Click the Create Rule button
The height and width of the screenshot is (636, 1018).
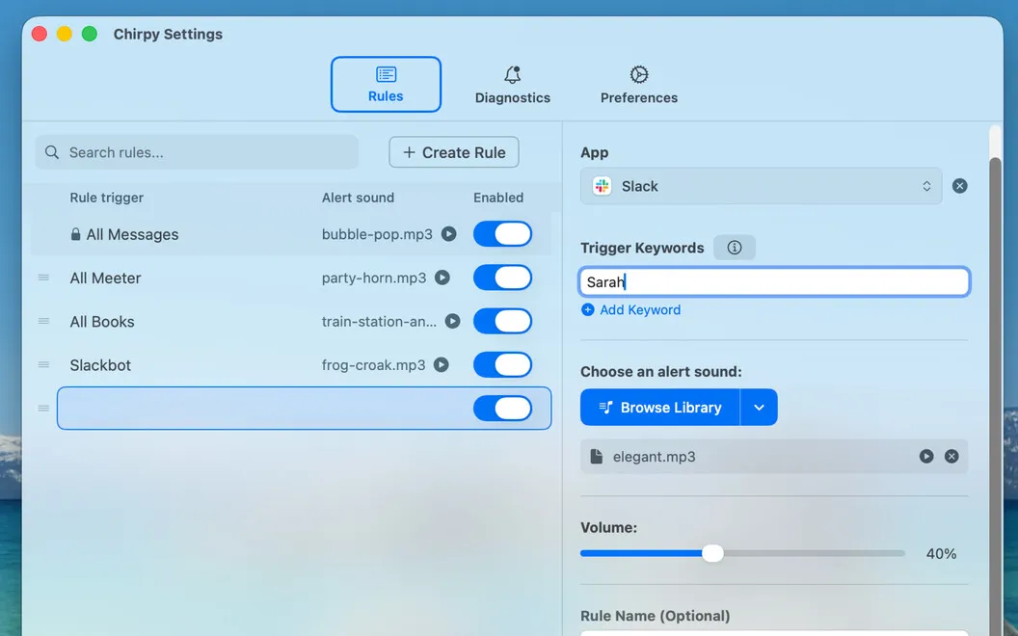454,152
